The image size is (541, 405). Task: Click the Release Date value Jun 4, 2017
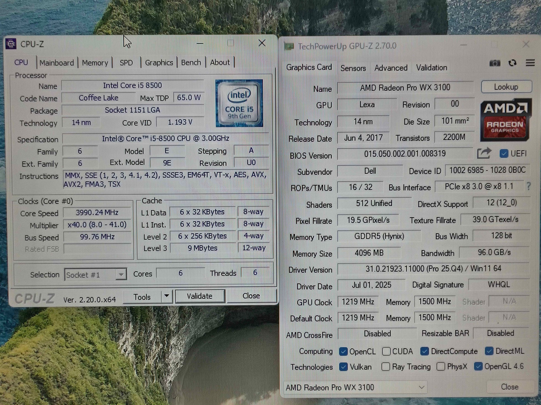[363, 138]
